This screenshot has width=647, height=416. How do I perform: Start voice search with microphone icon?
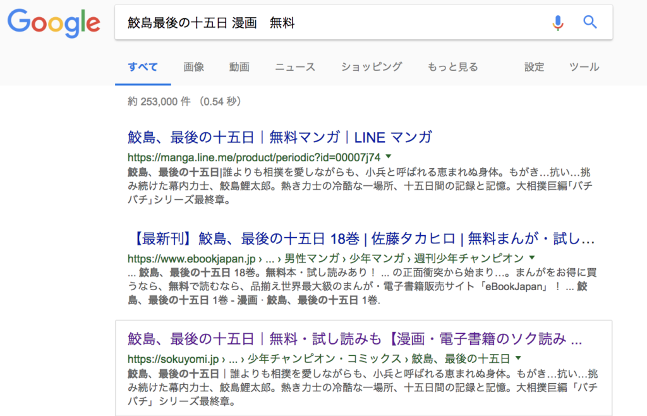(557, 23)
